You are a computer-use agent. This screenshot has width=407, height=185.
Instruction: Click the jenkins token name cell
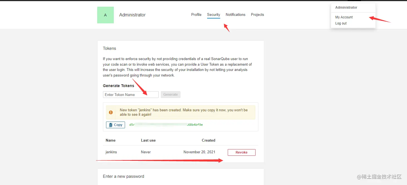tap(111, 152)
